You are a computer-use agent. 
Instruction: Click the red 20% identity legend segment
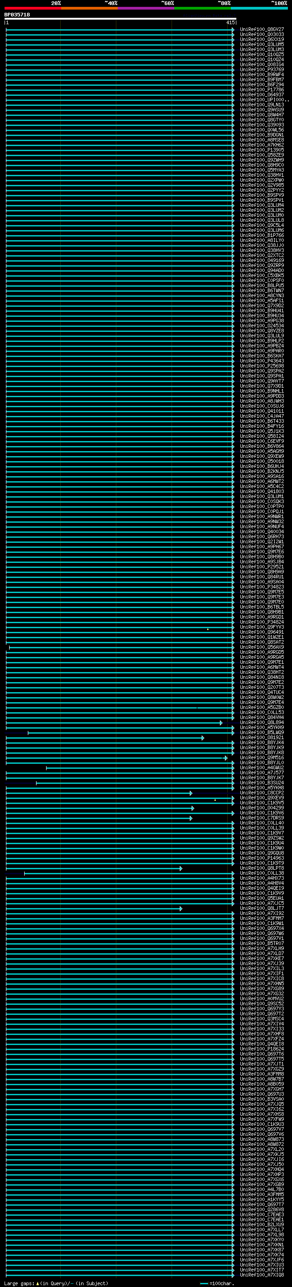[32, 8]
